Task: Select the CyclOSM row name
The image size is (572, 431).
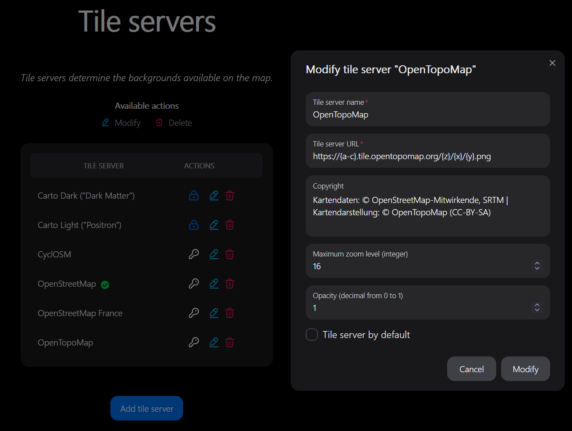Action: click(x=54, y=254)
